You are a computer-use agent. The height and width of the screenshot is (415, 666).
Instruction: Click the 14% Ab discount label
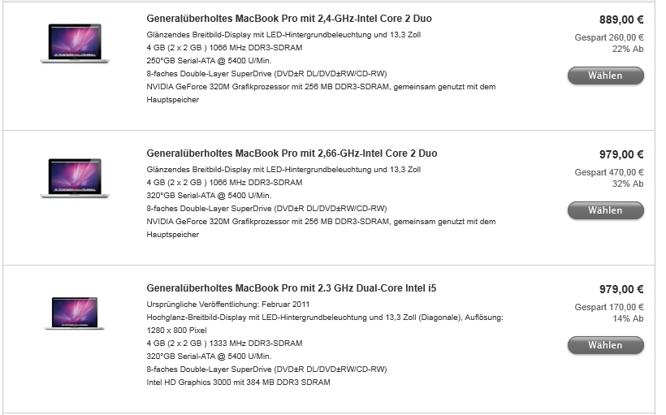pos(628,318)
